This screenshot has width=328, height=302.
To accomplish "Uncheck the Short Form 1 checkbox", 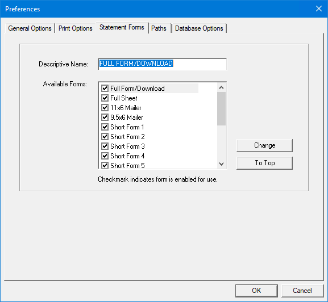I will click(105, 127).
